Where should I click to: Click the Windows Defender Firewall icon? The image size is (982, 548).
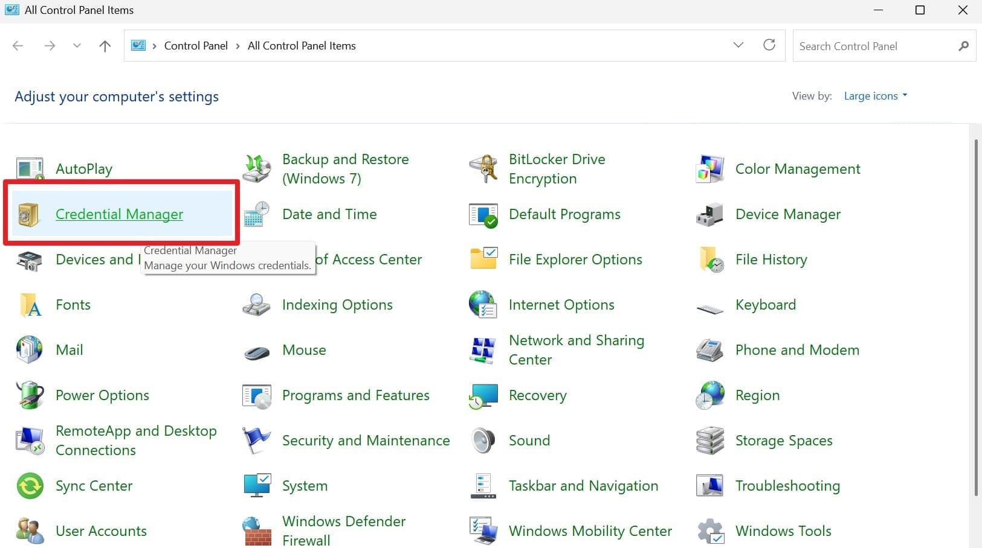point(257,531)
